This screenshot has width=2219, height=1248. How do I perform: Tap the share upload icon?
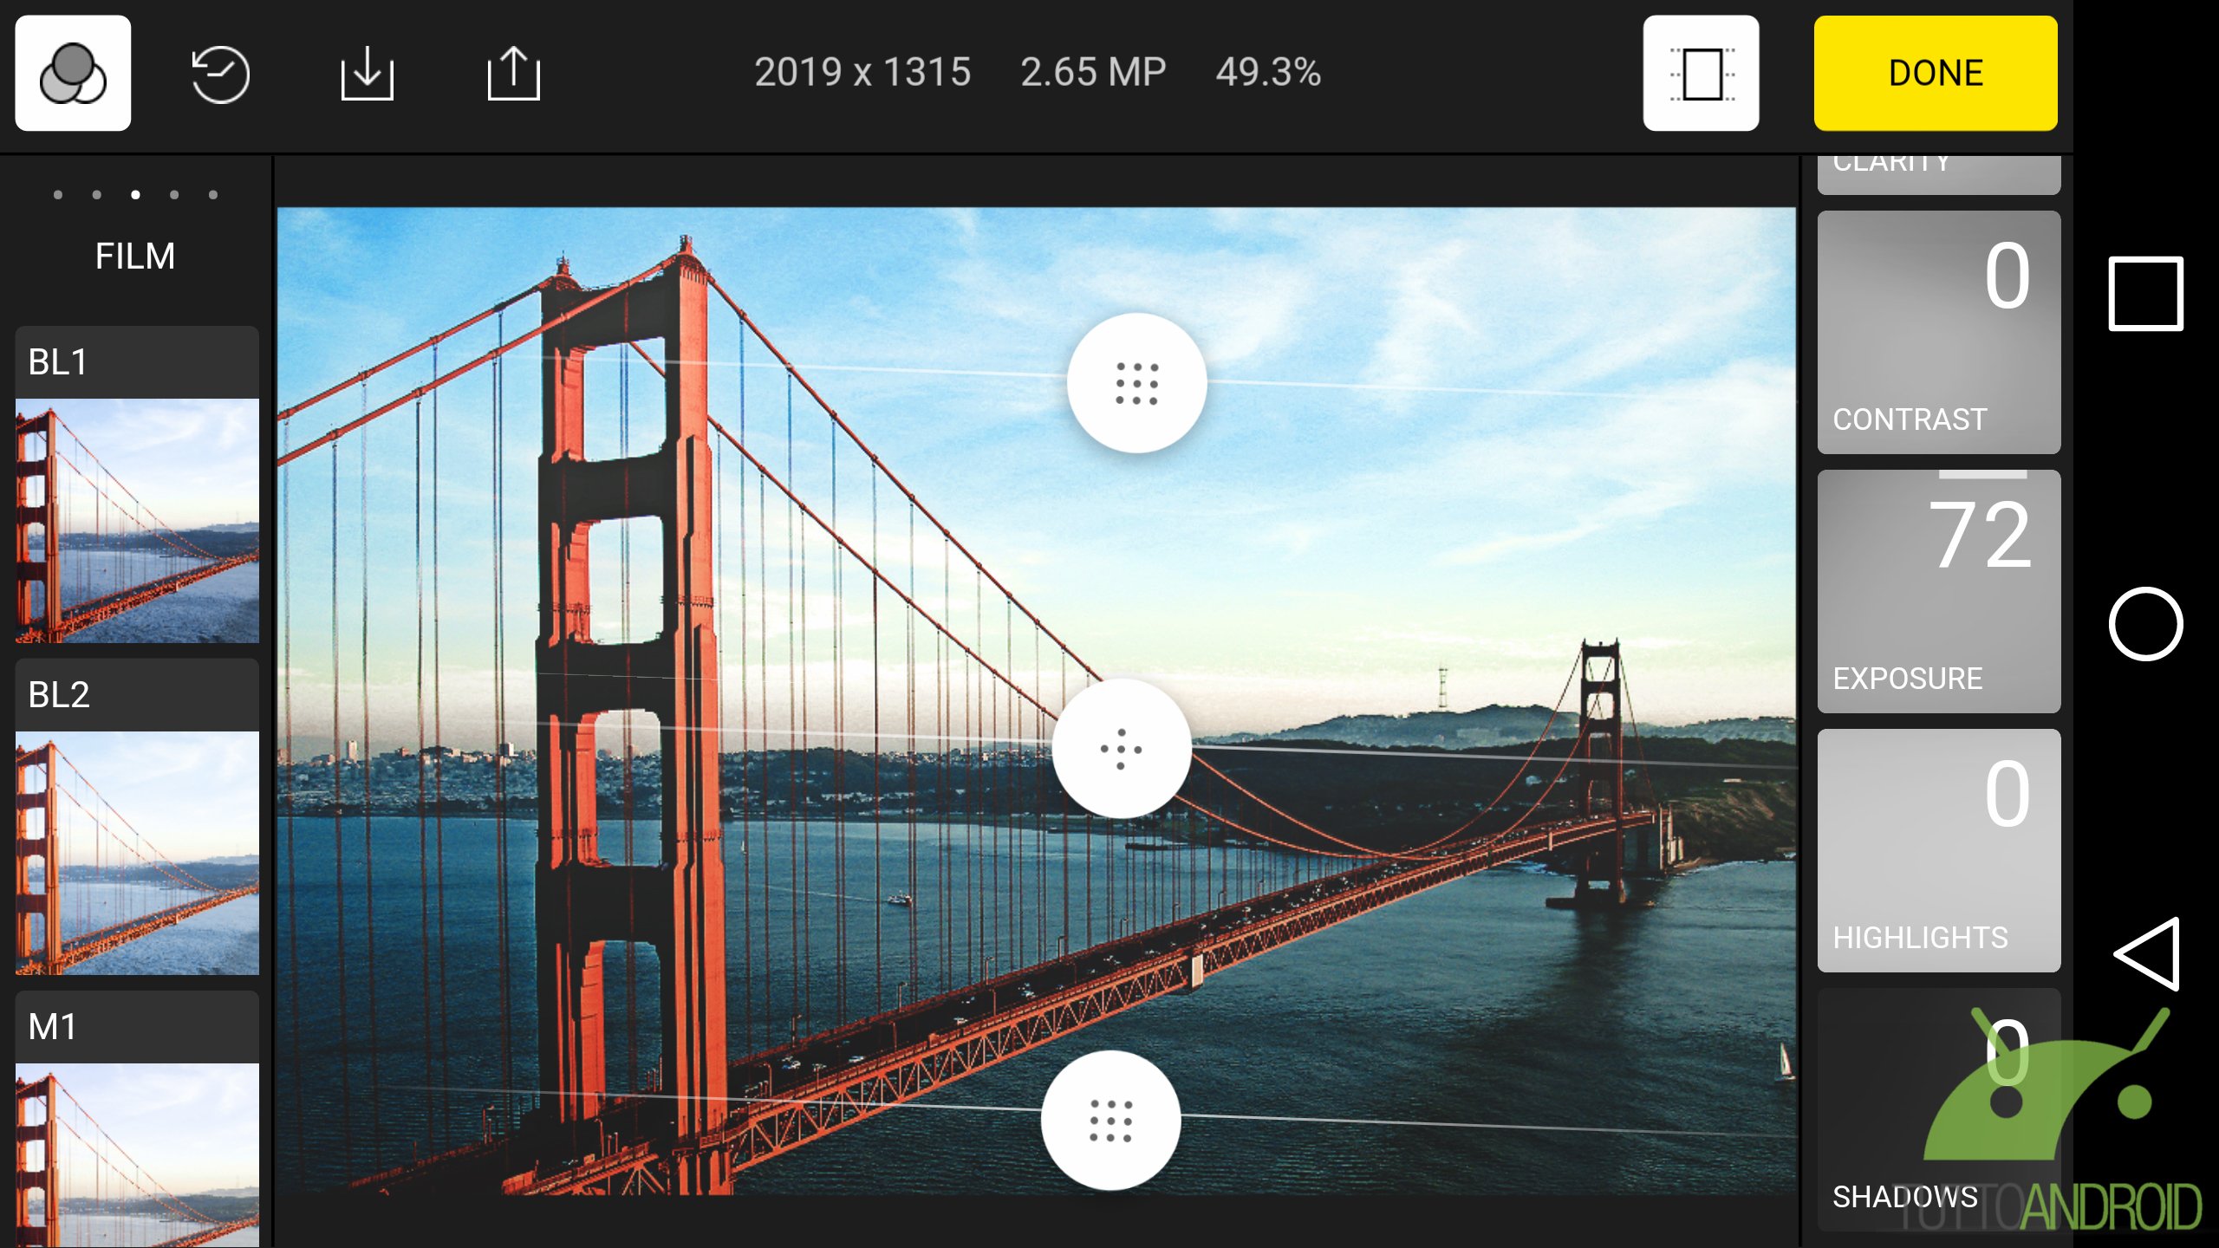coord(513,73)
